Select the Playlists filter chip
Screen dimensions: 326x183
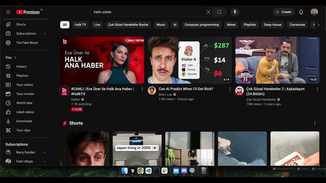point(250,25)
